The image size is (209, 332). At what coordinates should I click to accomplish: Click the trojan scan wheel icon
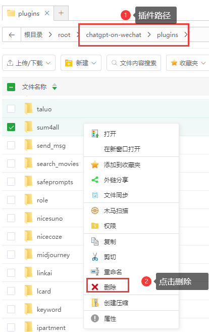(95, 211)
